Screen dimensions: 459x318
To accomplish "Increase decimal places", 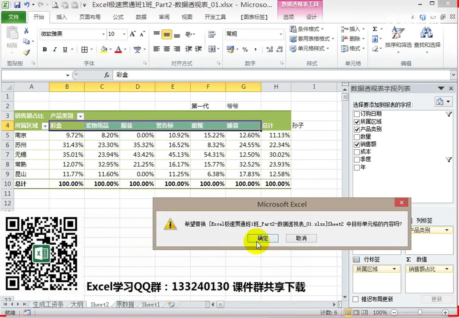I will coord(269,49).
